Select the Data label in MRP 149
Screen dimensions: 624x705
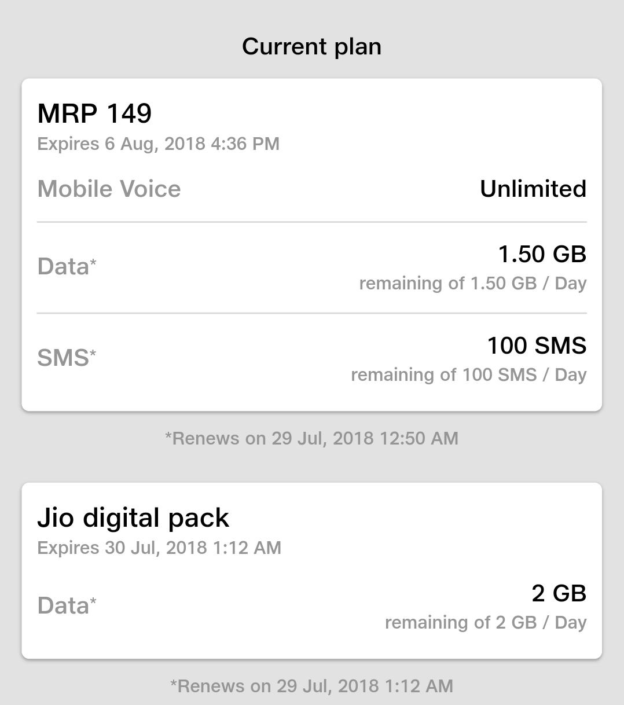point(67,266)
